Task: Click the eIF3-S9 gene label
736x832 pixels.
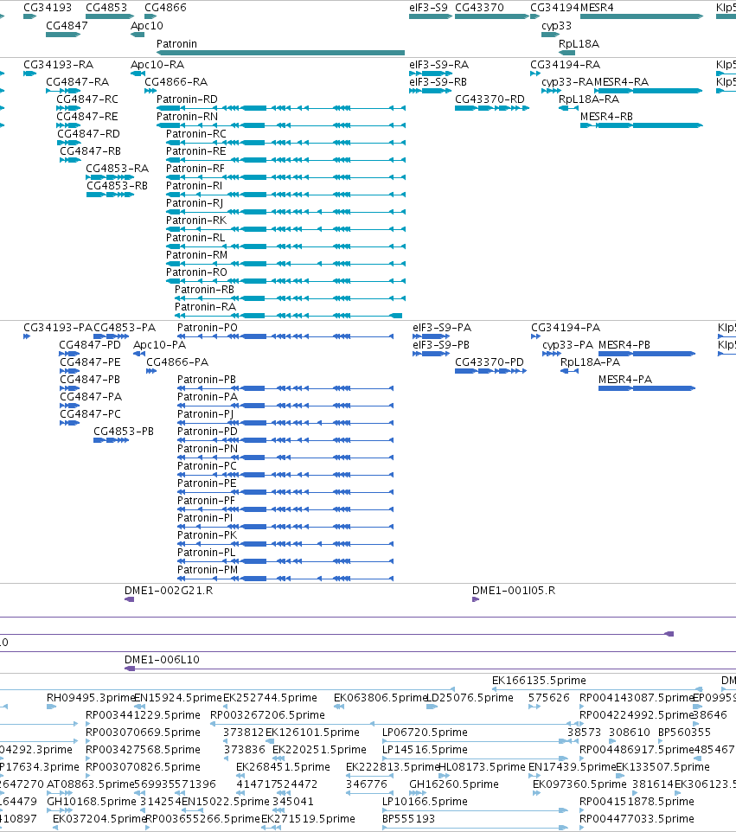Action: [x=428, y=8]
